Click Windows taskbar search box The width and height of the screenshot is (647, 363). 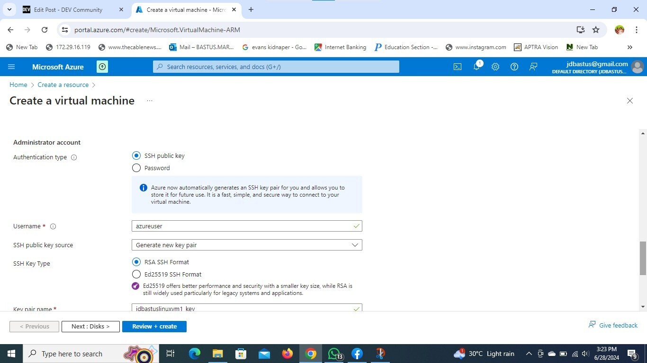click(x=91, y=354)
